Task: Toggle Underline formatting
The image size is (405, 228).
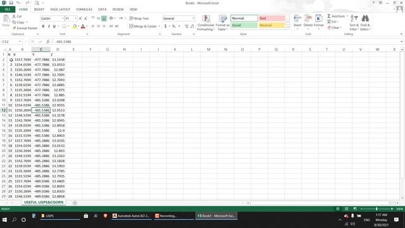Action: click(54, 26)
